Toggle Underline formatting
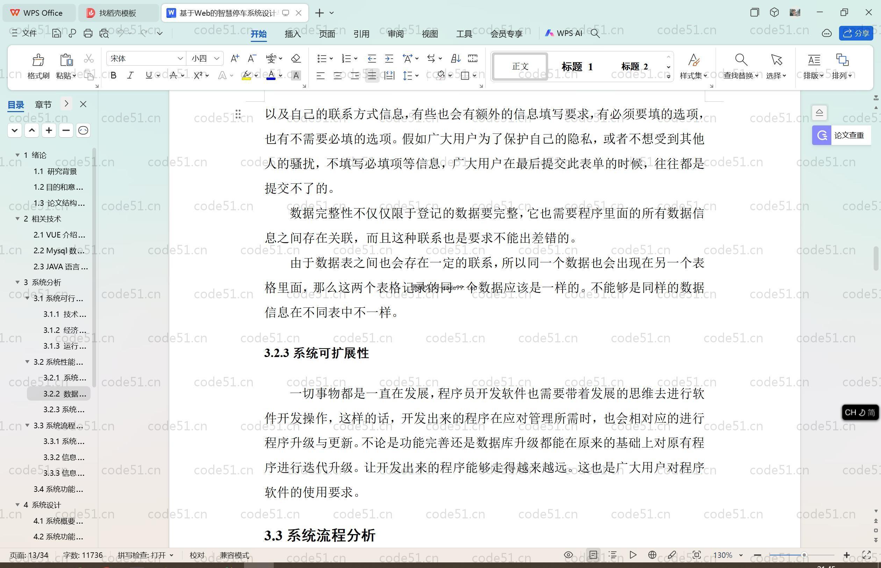The width and height of the screenshot is (881, 568). coord(148,75)
